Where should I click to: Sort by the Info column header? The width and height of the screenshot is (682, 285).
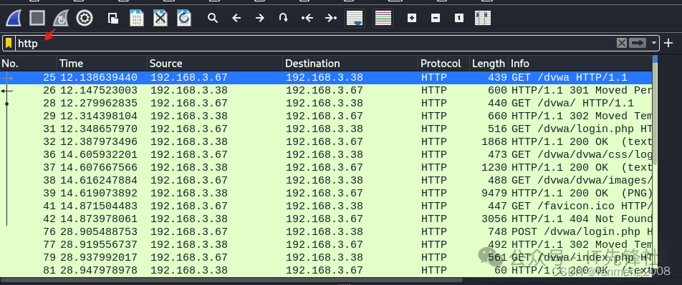pos(580,64)
